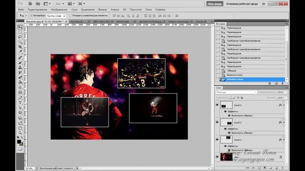Hide the Слой 1 layer
305x171 pixels.
click(x=217, y=140)
